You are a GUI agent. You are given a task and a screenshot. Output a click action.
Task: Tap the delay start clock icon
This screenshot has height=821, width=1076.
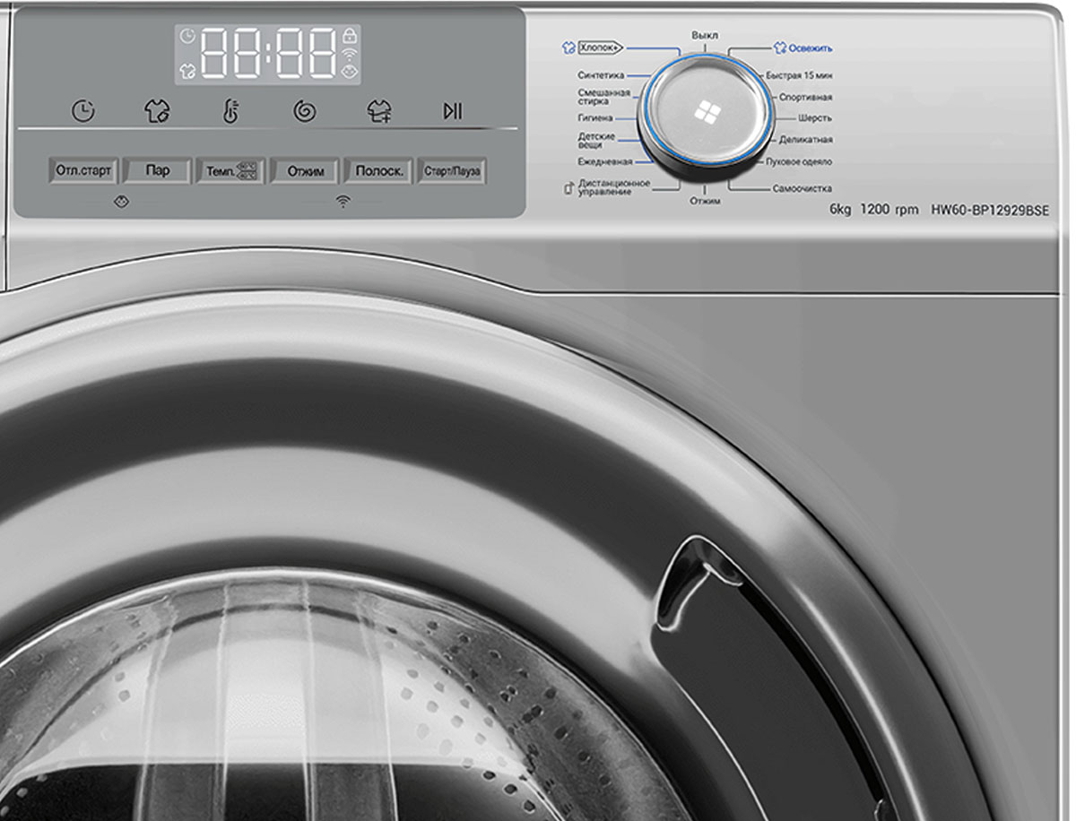[83, 111]
